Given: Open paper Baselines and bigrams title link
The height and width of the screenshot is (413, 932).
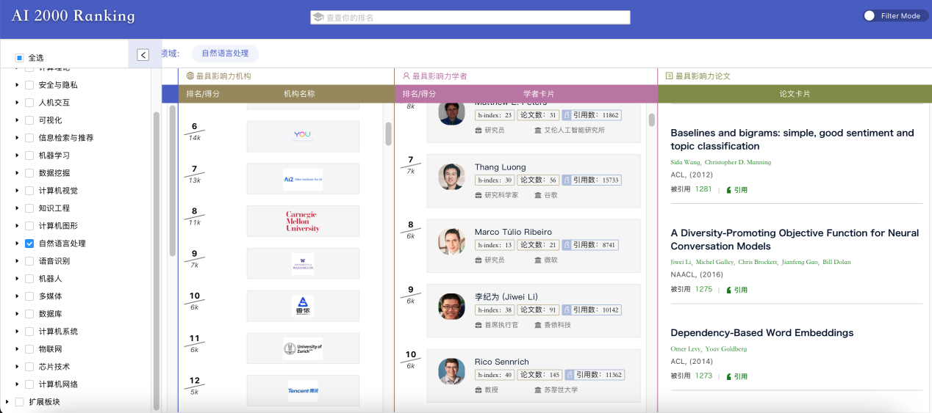Looking at the screenshot, I should pyautogui.click(x=792, y=139).
